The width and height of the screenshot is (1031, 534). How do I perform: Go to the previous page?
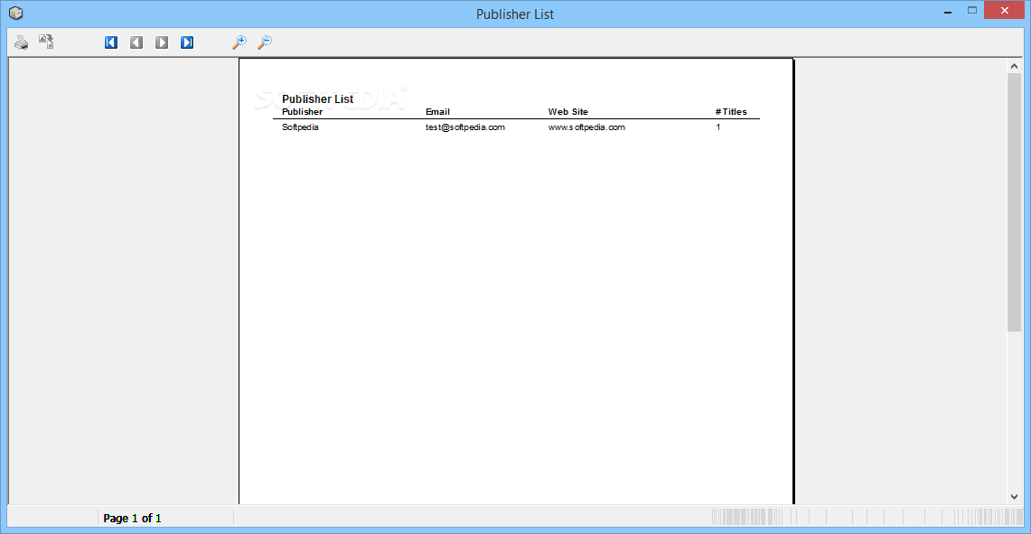click(136, 42)
